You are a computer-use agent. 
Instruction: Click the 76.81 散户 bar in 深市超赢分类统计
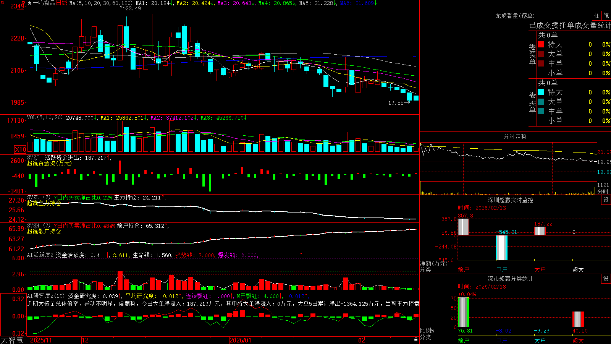coord(464,312)
